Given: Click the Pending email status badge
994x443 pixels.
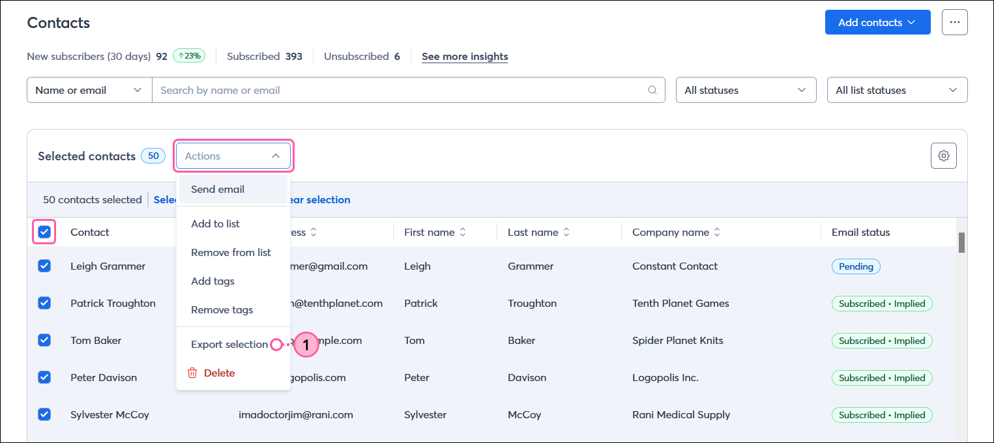Looking at the screenshot, I should (855, 266).
